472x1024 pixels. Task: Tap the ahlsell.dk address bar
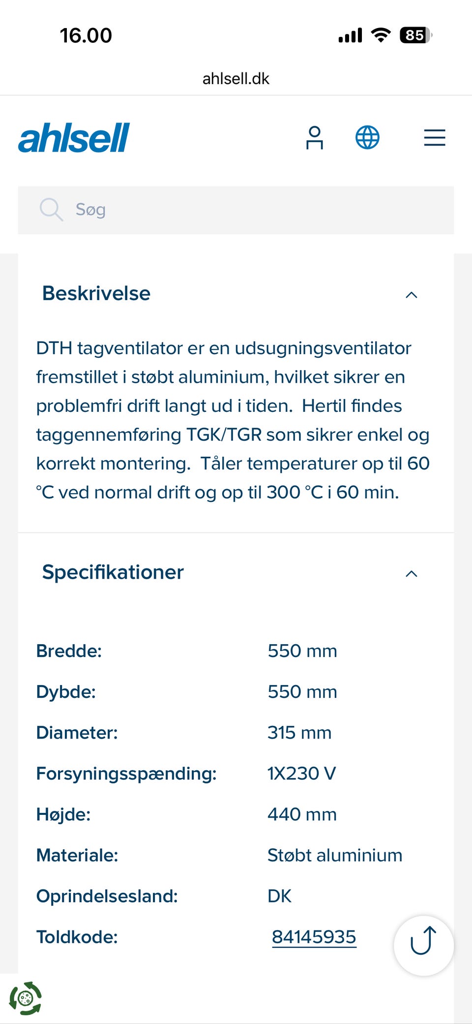pyautogui.click(x=236, y=79)
